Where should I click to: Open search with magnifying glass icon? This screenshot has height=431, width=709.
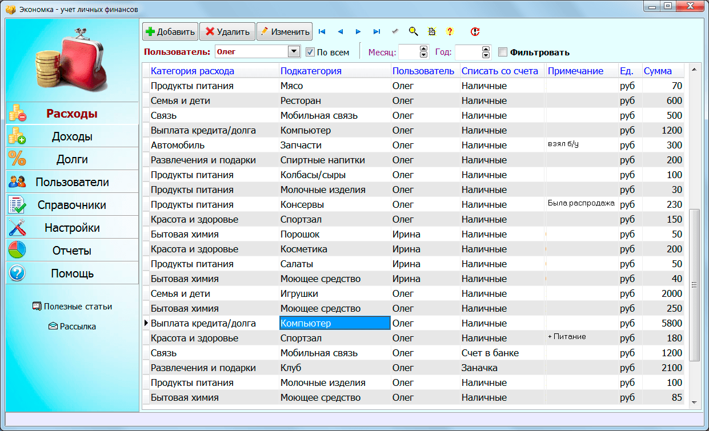[x=413, y=32]
